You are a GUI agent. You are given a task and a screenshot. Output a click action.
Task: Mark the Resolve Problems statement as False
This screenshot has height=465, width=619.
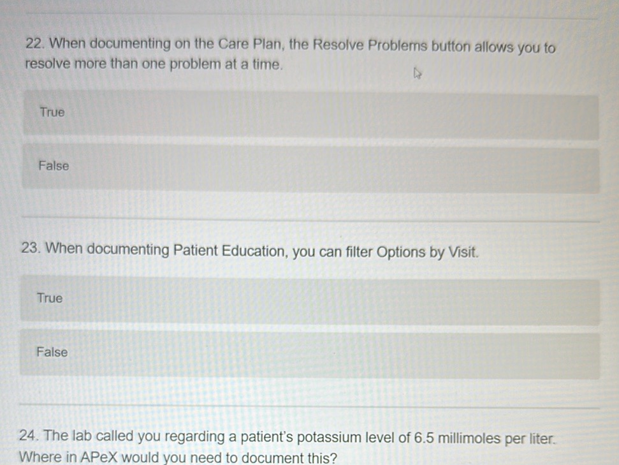(x=310, y=166)
